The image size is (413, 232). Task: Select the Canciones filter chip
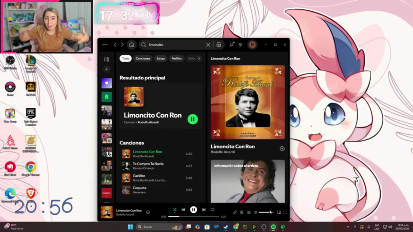pos(143,58)
